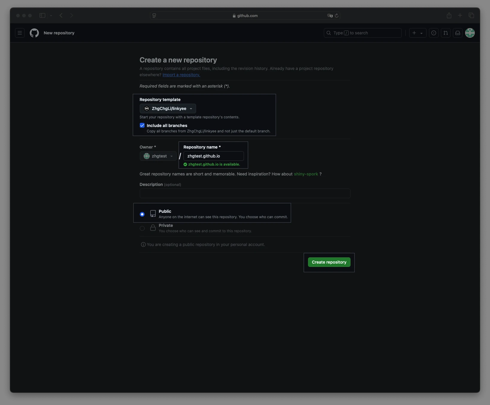Open a new Safari tab

pyautogui.click(x=460, y=16)
